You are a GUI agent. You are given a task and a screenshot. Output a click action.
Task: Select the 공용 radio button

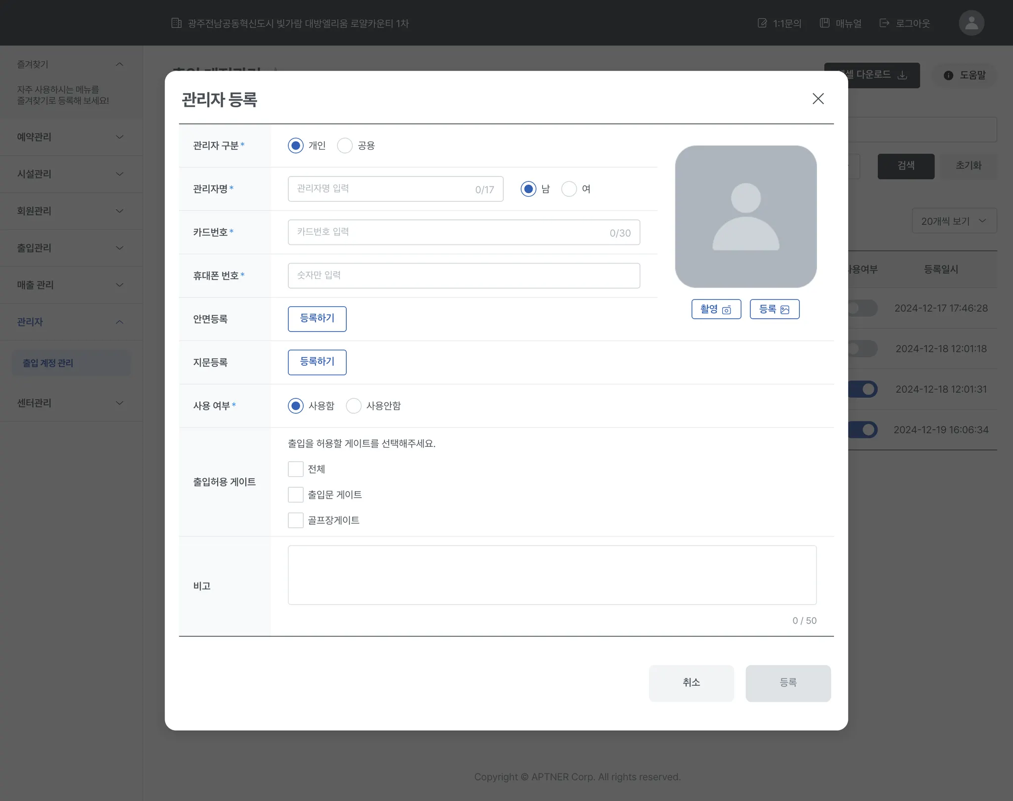point(345,146)
